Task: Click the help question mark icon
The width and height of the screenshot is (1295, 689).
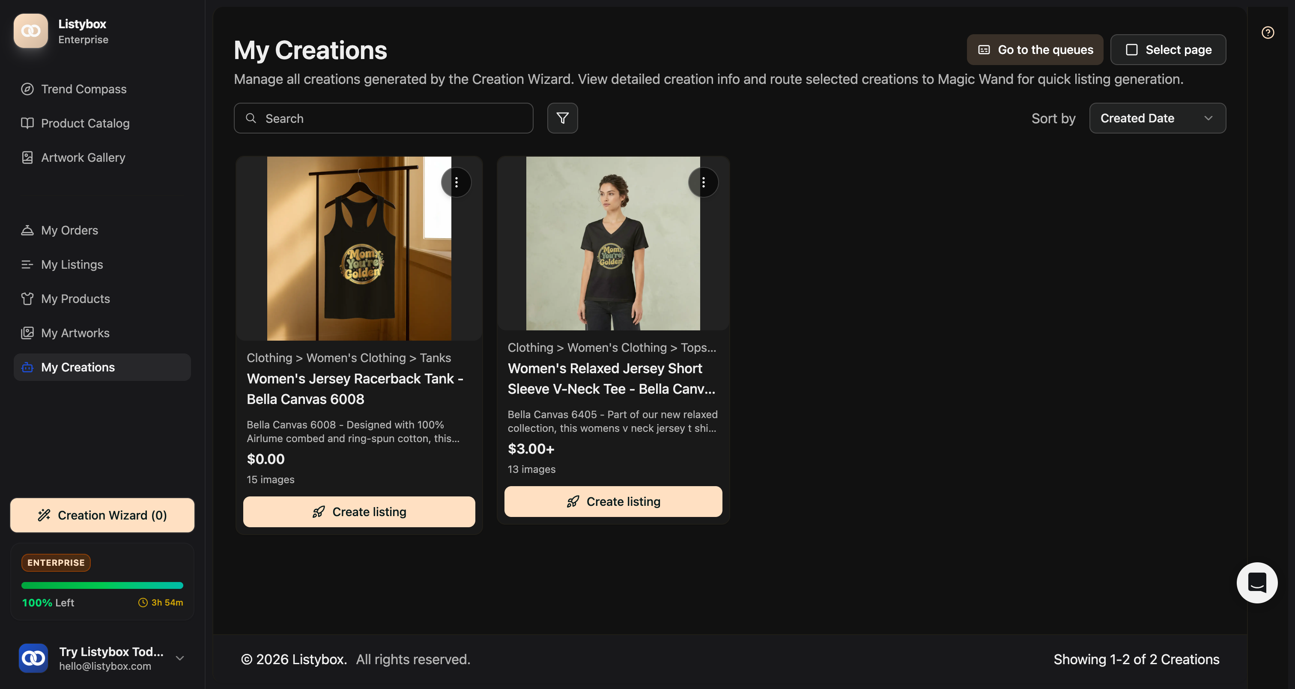Action: 1267,33
